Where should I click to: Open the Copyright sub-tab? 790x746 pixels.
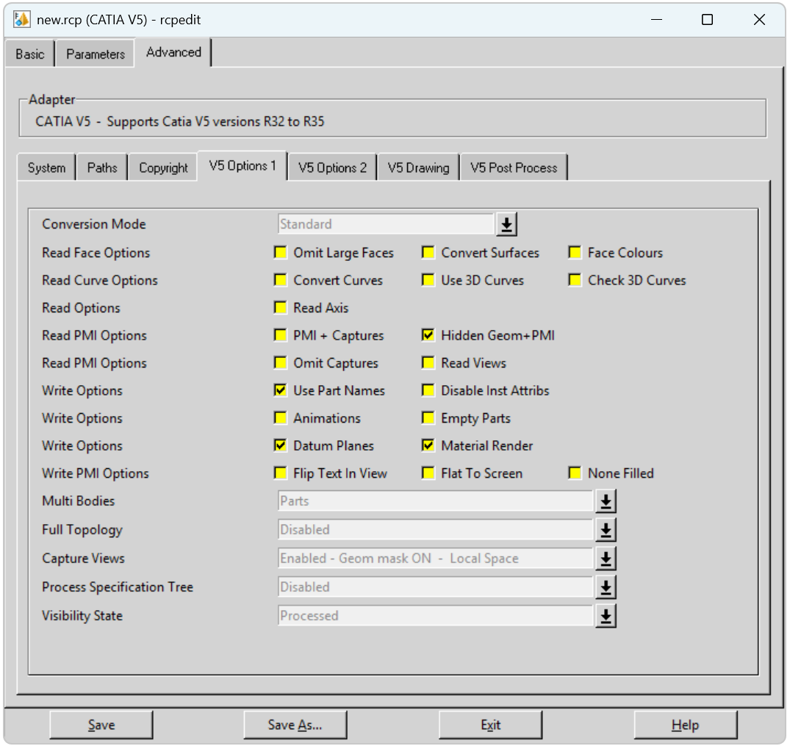(163, 168)
